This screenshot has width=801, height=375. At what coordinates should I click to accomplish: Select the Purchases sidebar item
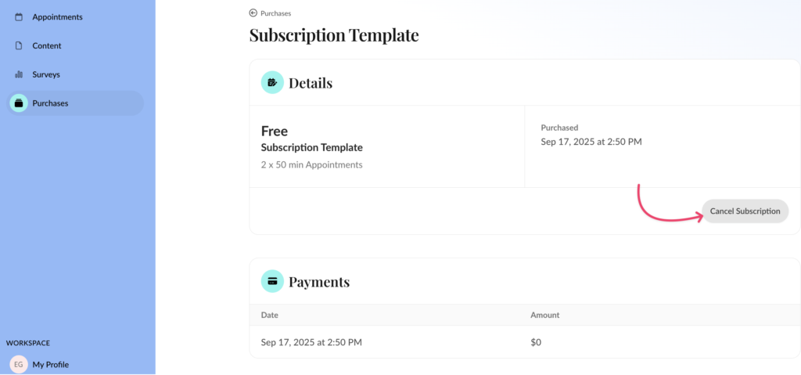(x=50, y=103)
